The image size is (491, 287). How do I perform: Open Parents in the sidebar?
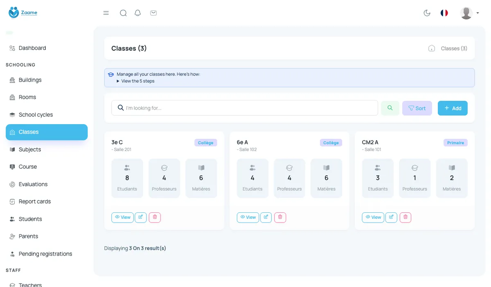tap(47, 236)
